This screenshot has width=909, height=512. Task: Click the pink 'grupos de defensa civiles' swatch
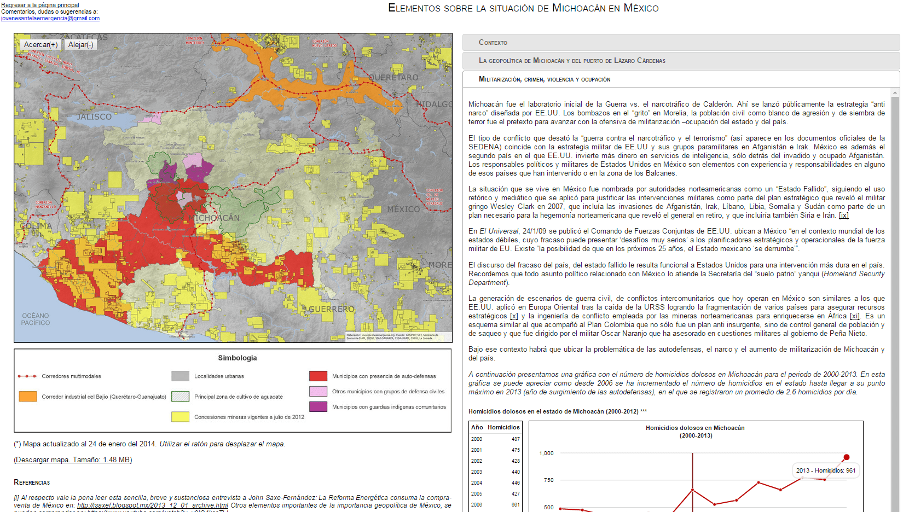click(x=318, y=391)
